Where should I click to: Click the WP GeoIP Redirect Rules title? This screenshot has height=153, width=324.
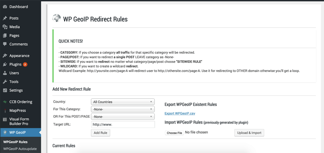click(95, 19)
